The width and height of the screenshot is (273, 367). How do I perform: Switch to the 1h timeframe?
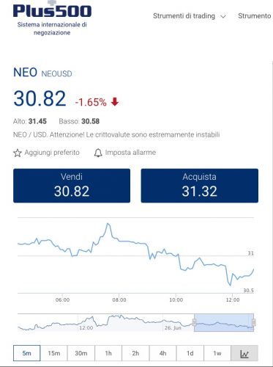108,353
